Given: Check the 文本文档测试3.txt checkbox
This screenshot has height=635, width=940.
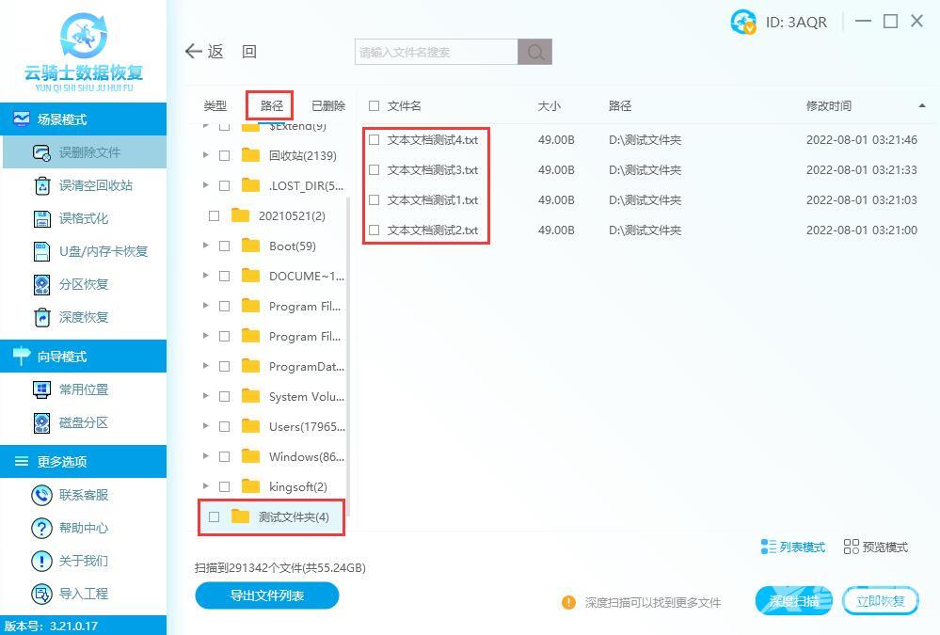Looking at the screenshot, I should click(374, 169).
